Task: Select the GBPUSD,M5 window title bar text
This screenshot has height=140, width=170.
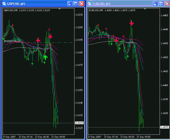Action: point(16,4)
